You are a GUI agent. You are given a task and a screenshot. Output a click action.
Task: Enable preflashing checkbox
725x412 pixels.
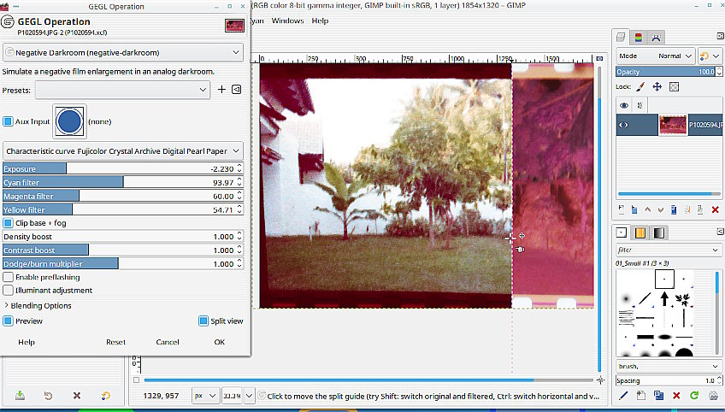(x=8, y=277)
